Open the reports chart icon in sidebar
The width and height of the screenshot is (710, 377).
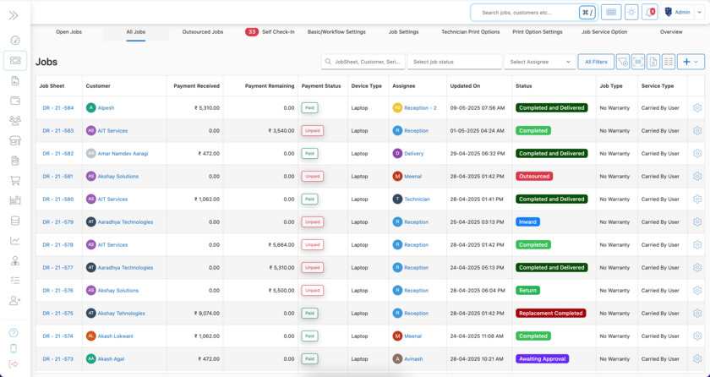coord(14,241)
